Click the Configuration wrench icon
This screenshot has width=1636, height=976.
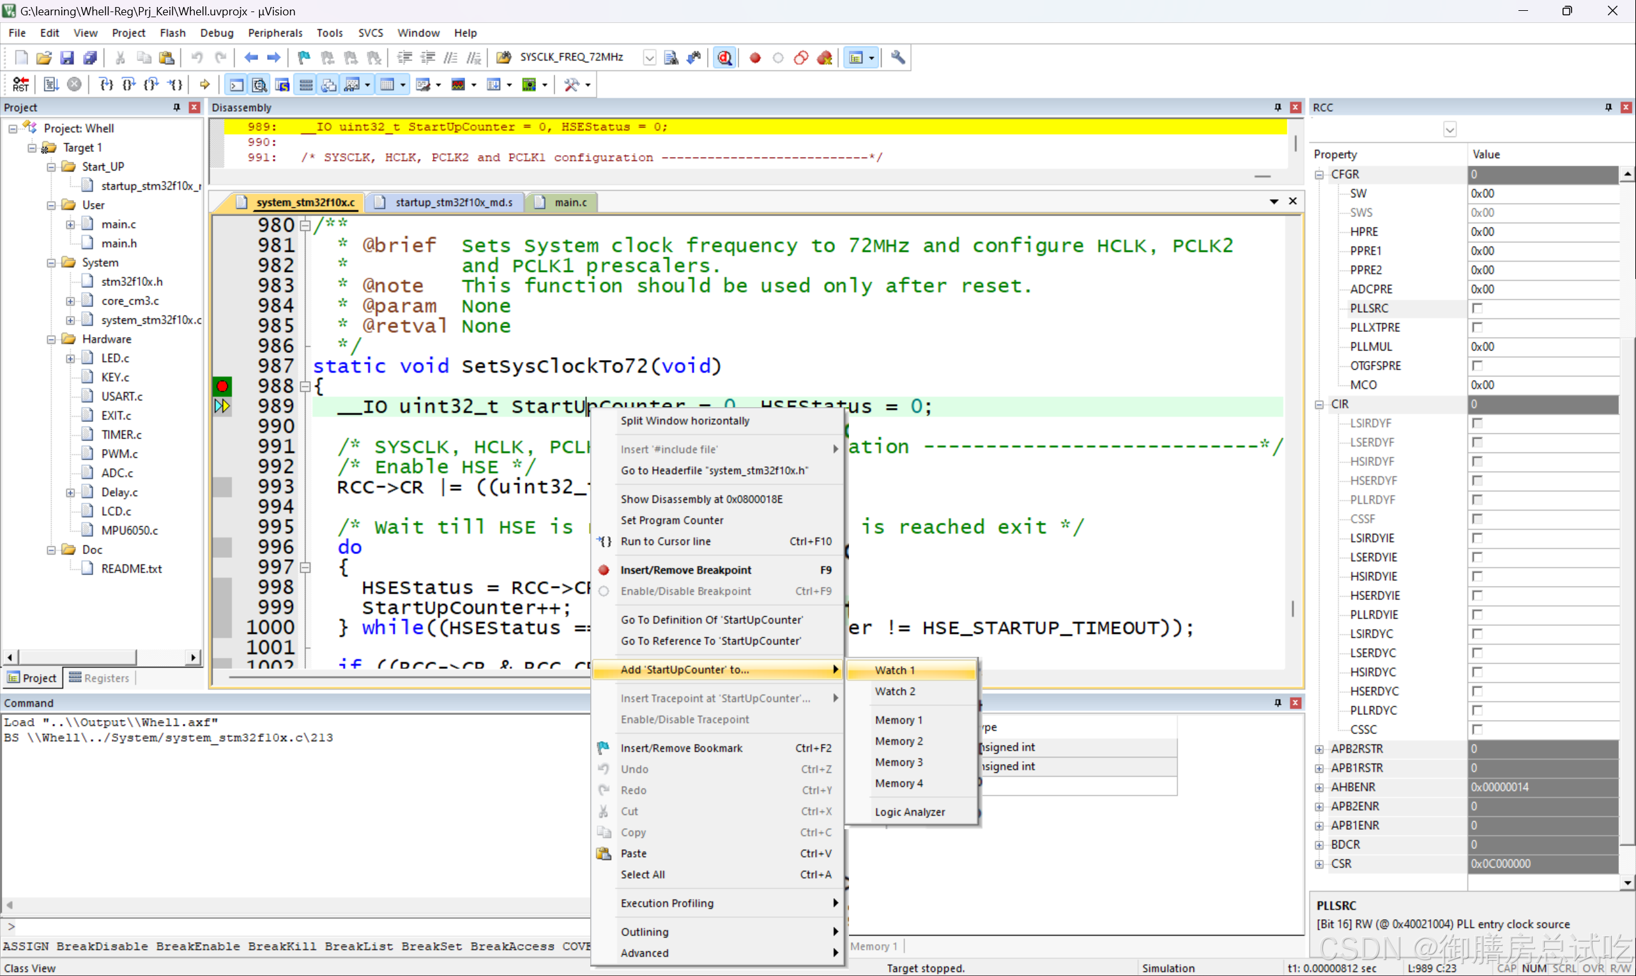tap(898, 57)
